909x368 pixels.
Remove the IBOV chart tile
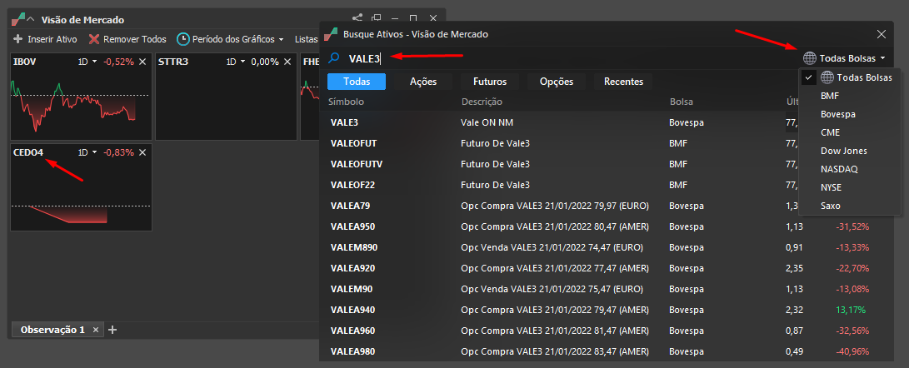(142, 62)
